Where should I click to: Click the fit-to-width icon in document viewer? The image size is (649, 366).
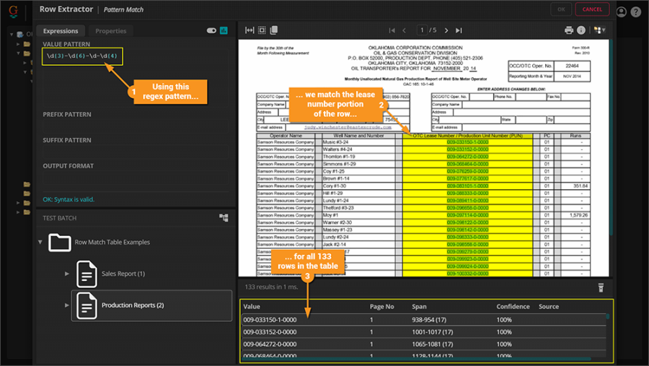click(x=250, y=30)
